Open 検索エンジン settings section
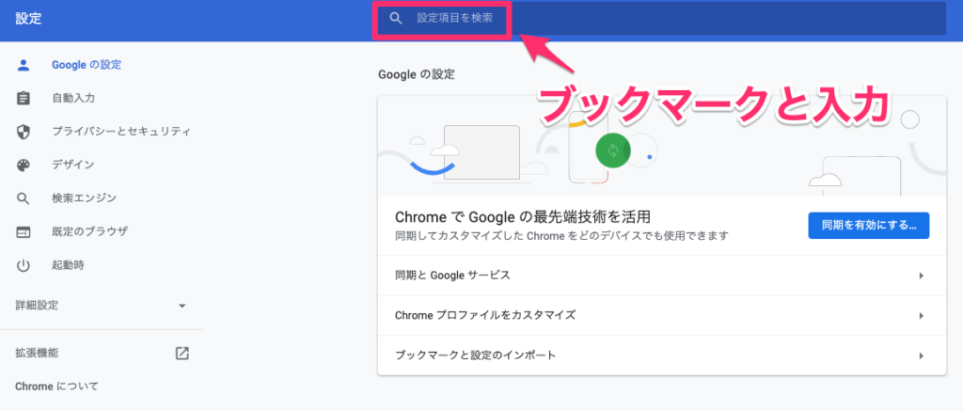 click(x=85, y=198)
